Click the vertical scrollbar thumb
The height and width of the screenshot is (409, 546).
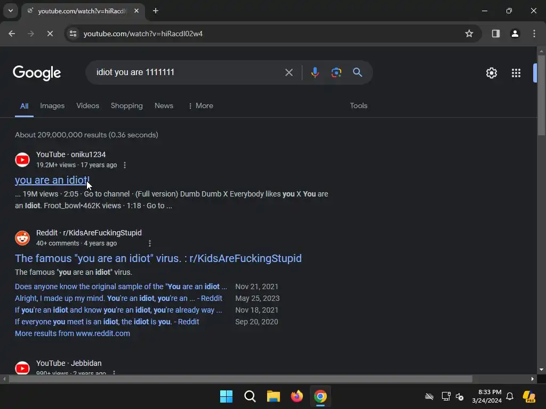[x=541, y=95]
